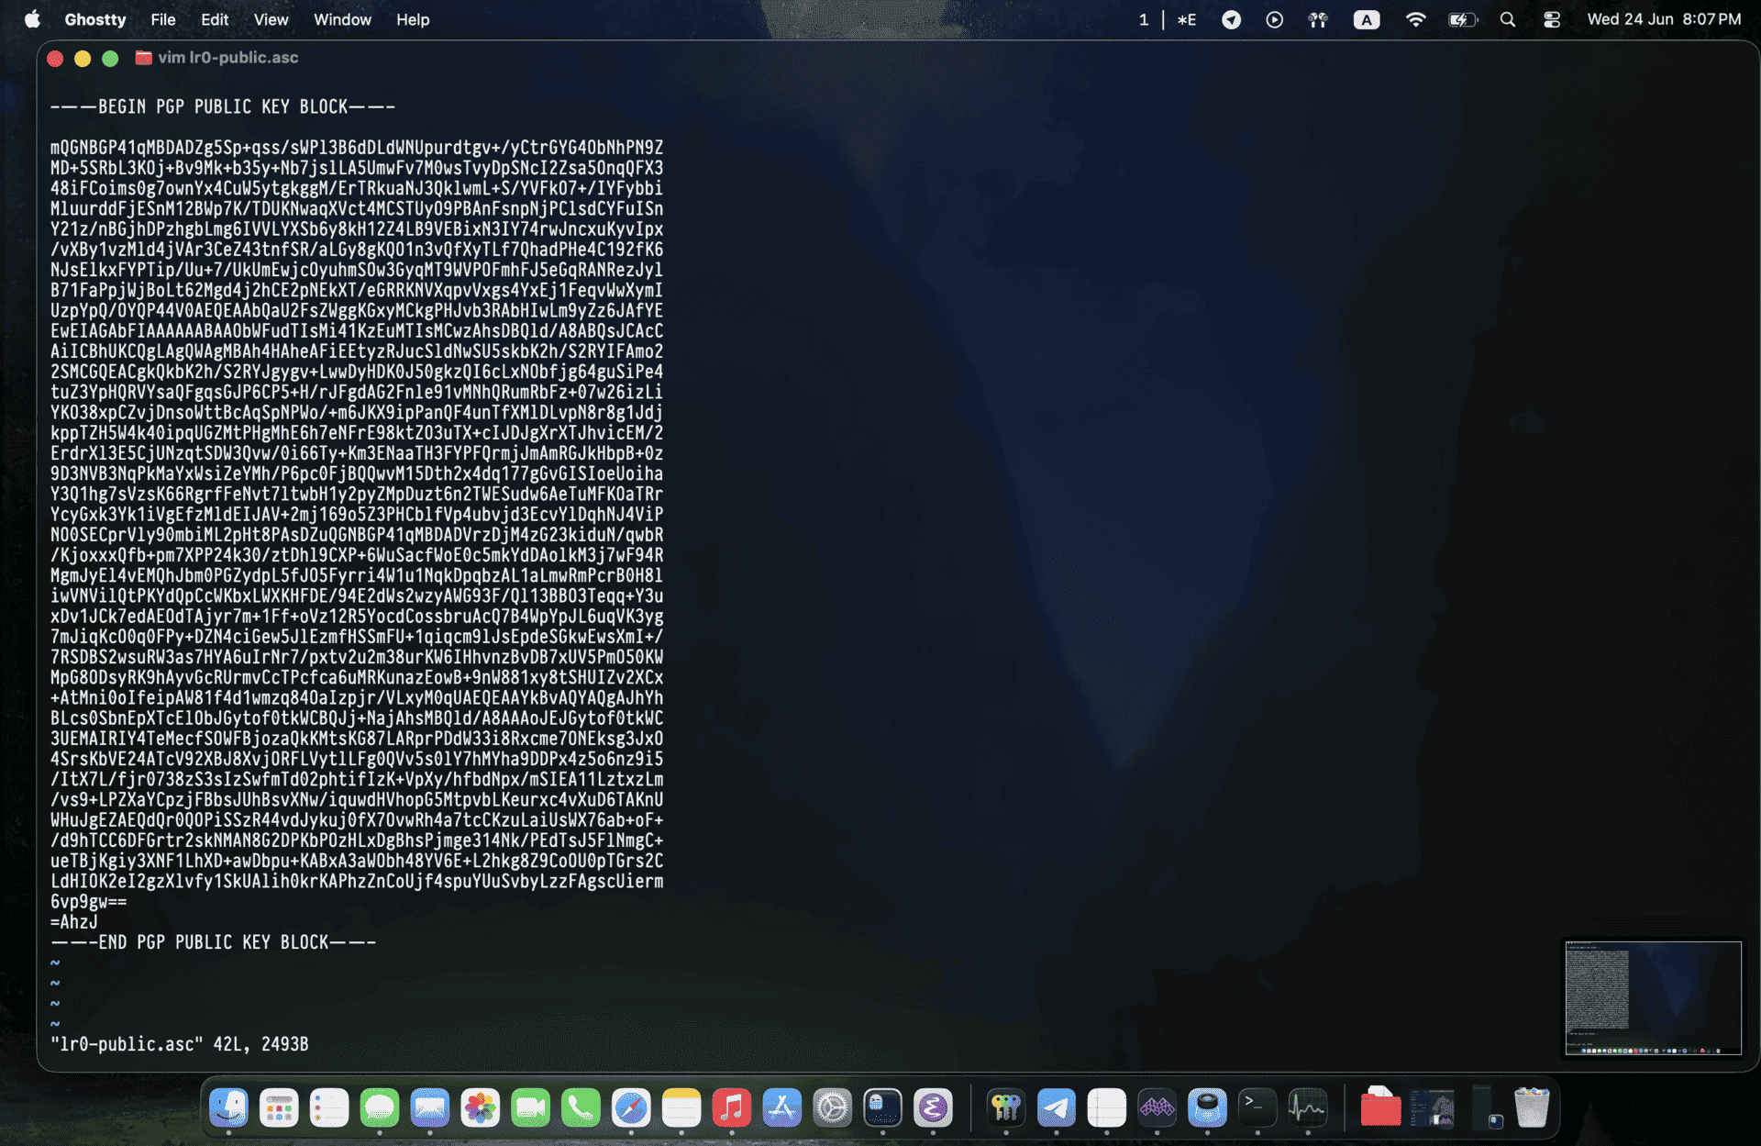Open the red folder stack in dock
The width and height of the screenshot is (1761, 1146).
click(x=1380, y=1108)
